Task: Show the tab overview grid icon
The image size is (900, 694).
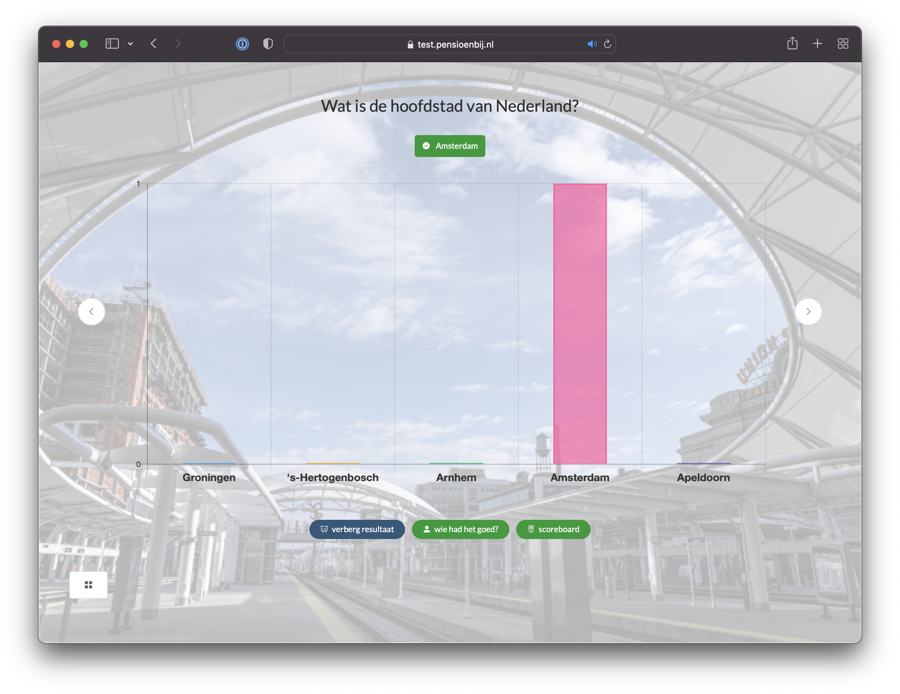Action: point(843,44)
